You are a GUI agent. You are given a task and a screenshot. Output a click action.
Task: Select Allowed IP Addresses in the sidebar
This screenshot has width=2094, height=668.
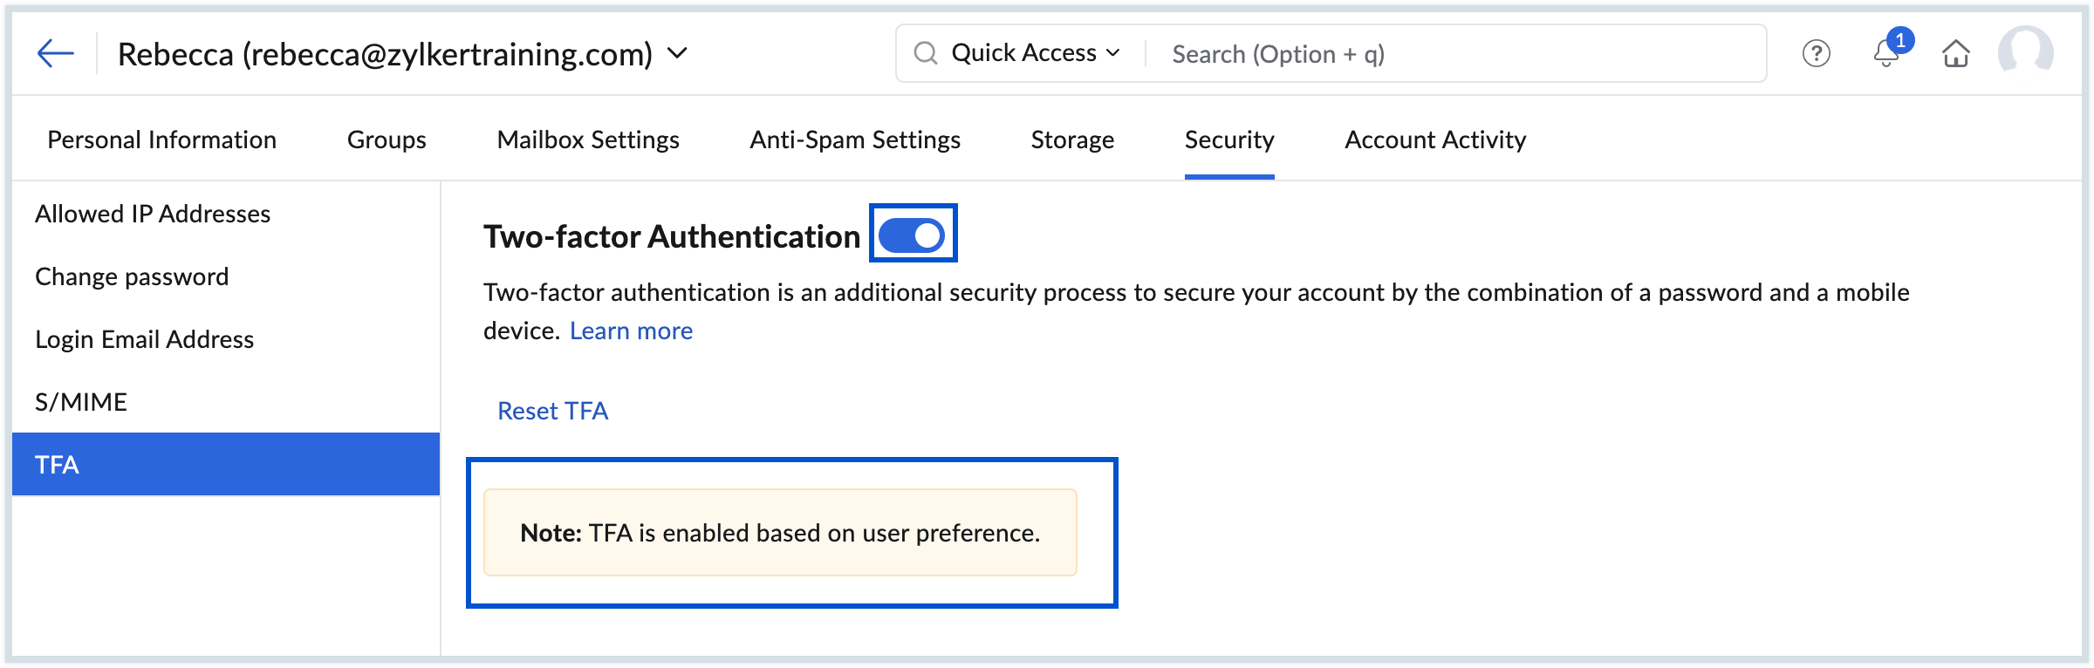153,215
